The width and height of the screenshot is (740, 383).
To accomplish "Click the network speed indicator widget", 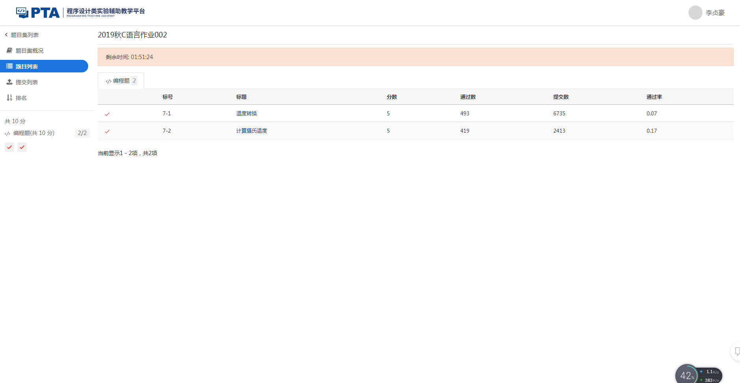I will click(711, 376).
